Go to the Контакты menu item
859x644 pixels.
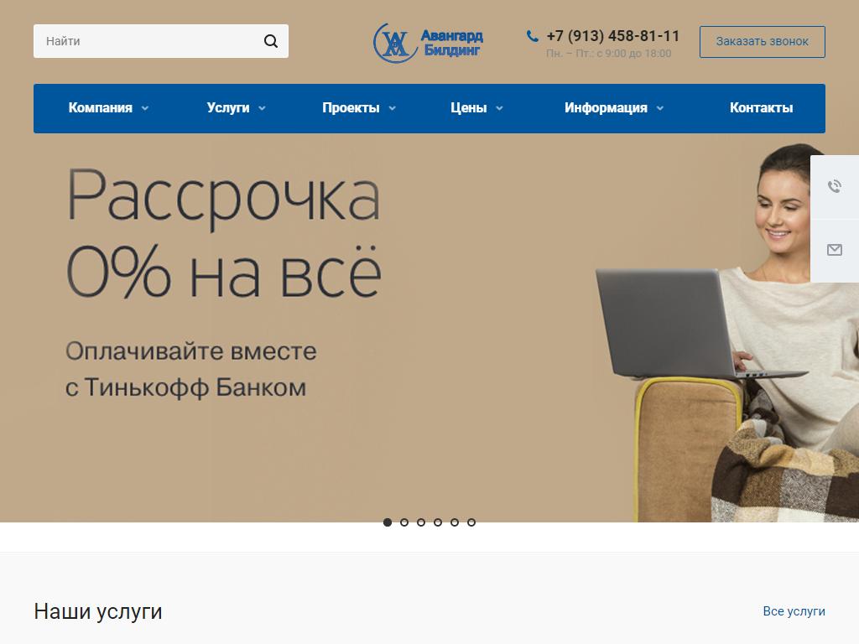(761, 108)
